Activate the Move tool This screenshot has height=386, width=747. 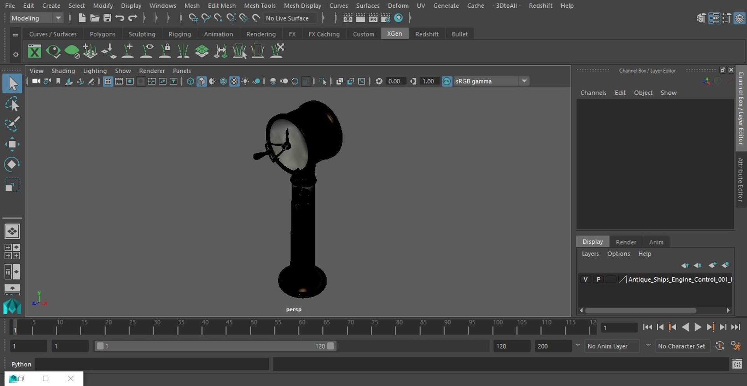point(12,144)
